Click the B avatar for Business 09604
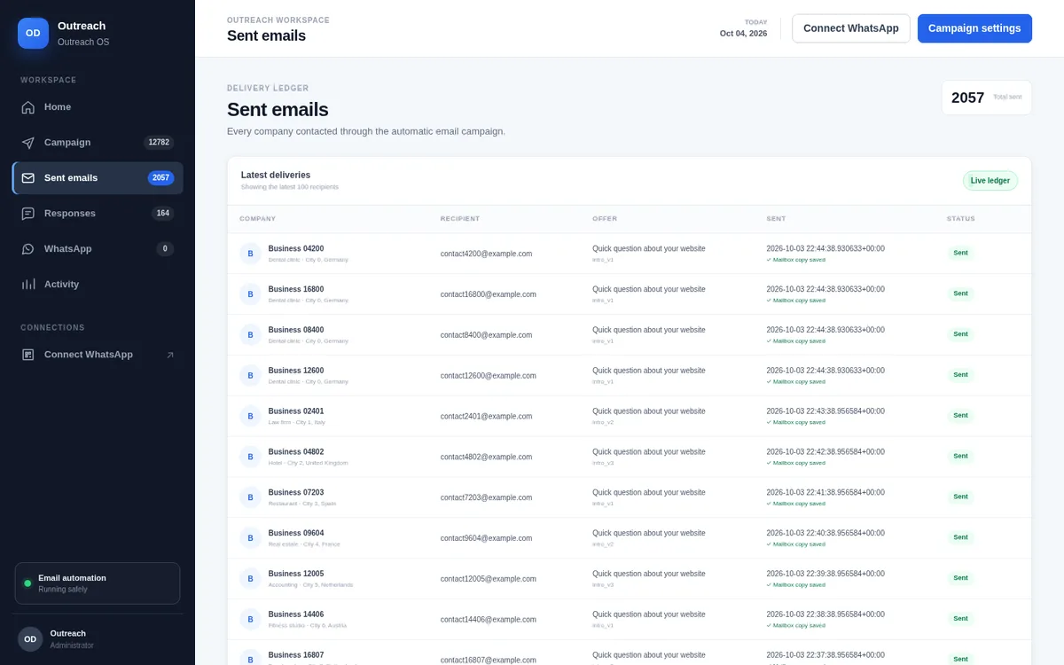The image size is (1064, 665). click(250, 538)
